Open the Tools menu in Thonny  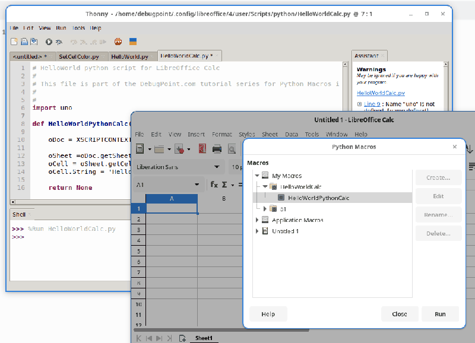tap(78, 28)
